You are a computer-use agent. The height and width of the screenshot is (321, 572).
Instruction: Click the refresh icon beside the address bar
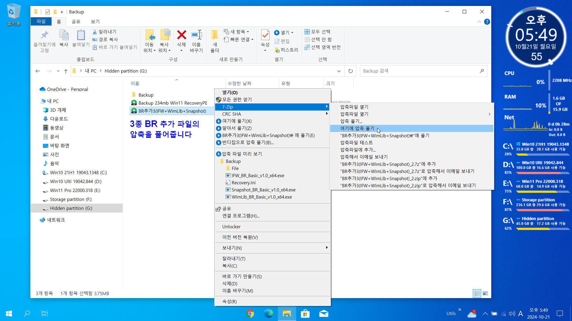click(x=351, y=71)
